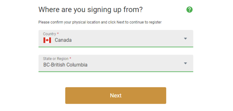Open the Country selector showing Canada
This screenshot has height=111, width=233.
pos(116,39)
